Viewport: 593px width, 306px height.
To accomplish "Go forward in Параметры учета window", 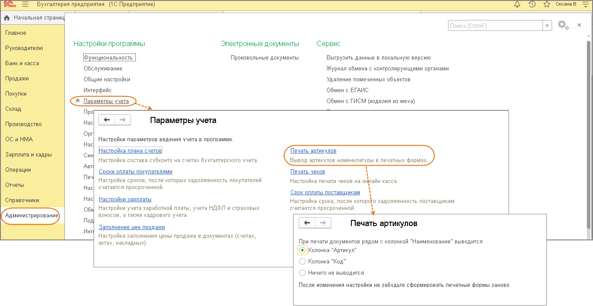I will pos(123,120).
